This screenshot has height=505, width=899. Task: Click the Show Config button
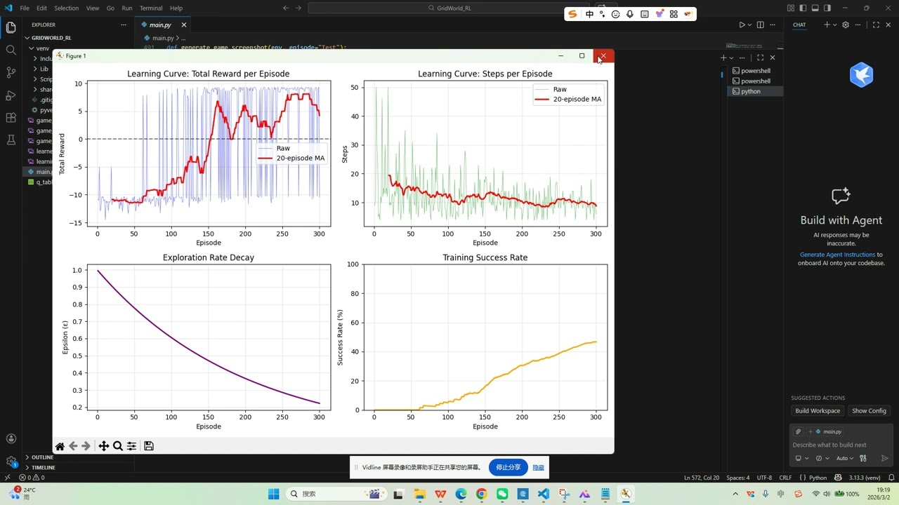tap(869, 411)
